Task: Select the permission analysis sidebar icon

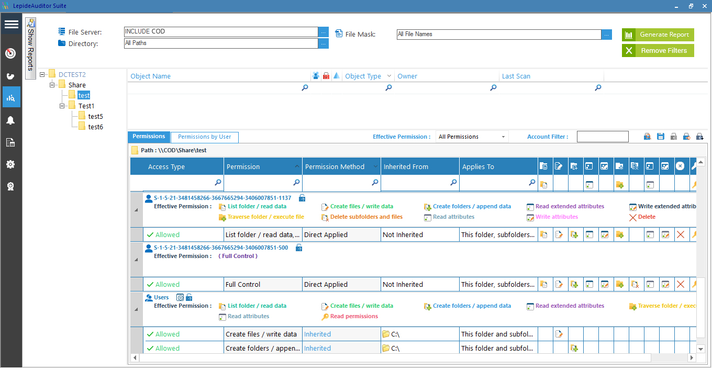Action: (11, 97)
